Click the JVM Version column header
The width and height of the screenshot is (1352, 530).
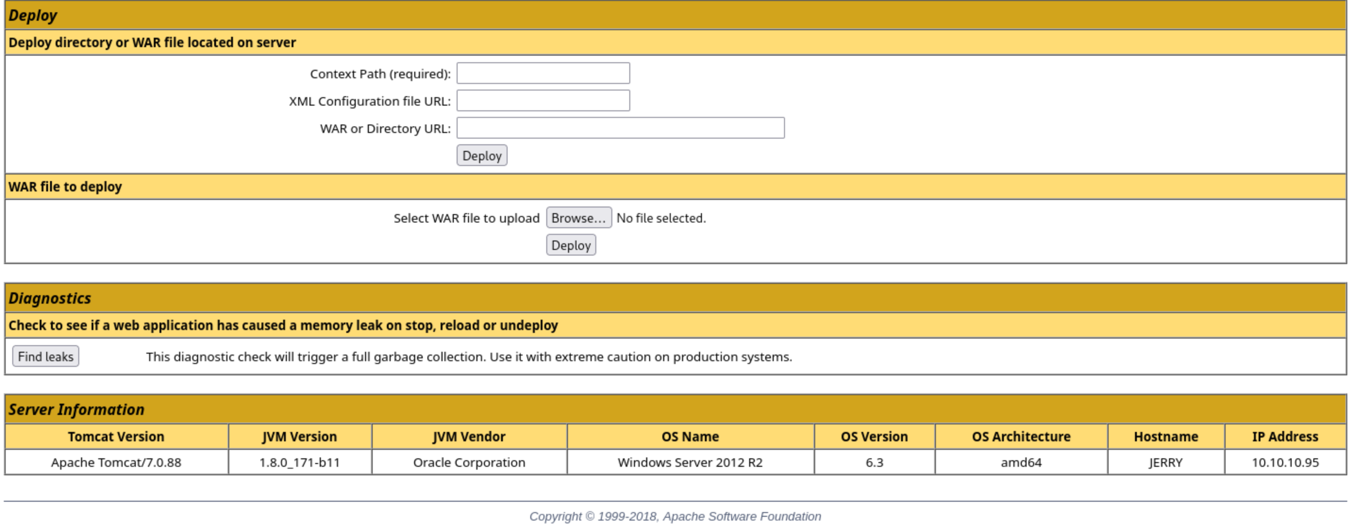click(x=300, y=437)
